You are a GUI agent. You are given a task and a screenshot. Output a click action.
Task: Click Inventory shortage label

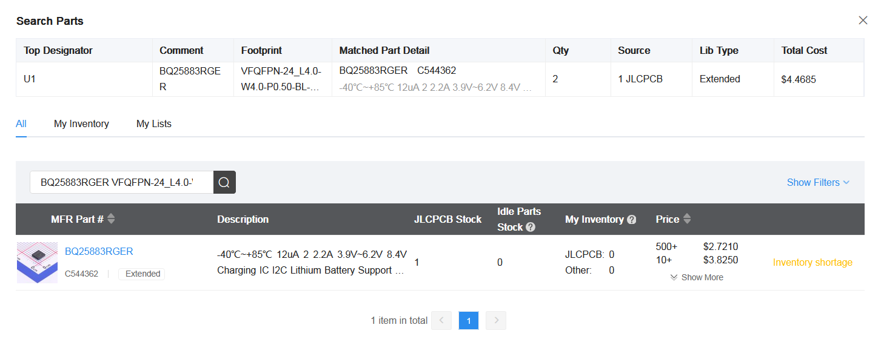[x=812, y=263]
